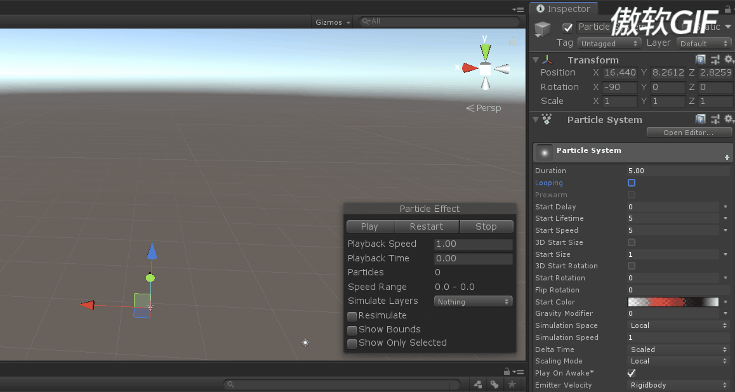The height and width of the screenshot is (392, 735).
Task: Open Start Lifetime mode arrow
Action: [725, 219]
